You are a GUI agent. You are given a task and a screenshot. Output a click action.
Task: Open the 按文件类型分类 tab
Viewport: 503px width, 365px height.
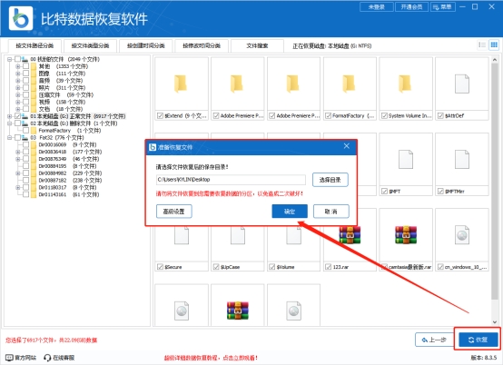point(90,46)
